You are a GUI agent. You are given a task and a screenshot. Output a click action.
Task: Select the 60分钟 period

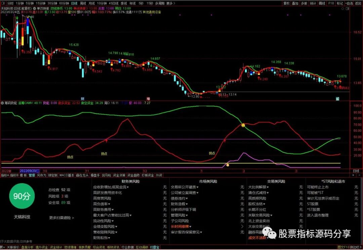pyautogui.click(x=64, y=3)
